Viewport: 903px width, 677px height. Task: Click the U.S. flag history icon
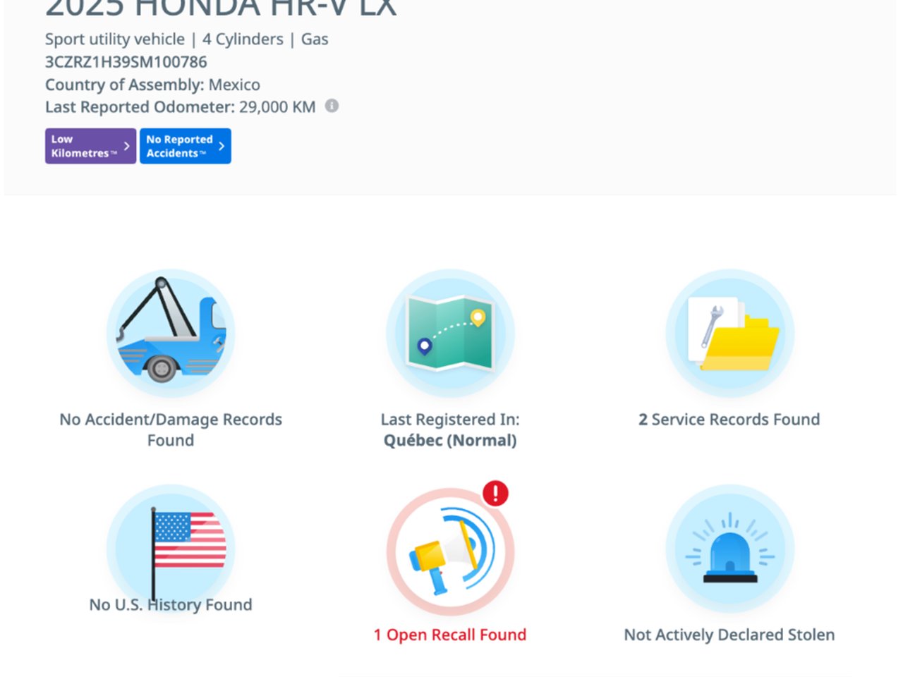tap(171, 549)
